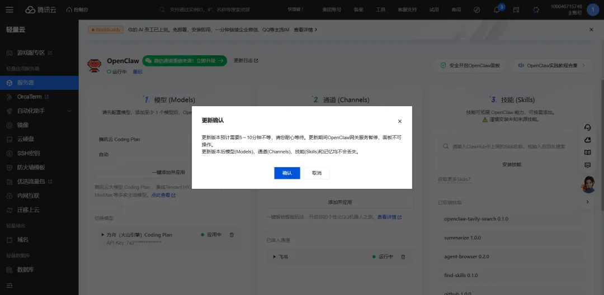The height and width of the screenshot is (295, 604).
Task: Dismiss the WorkBuddy banner with the X
Action: point(591,30)
